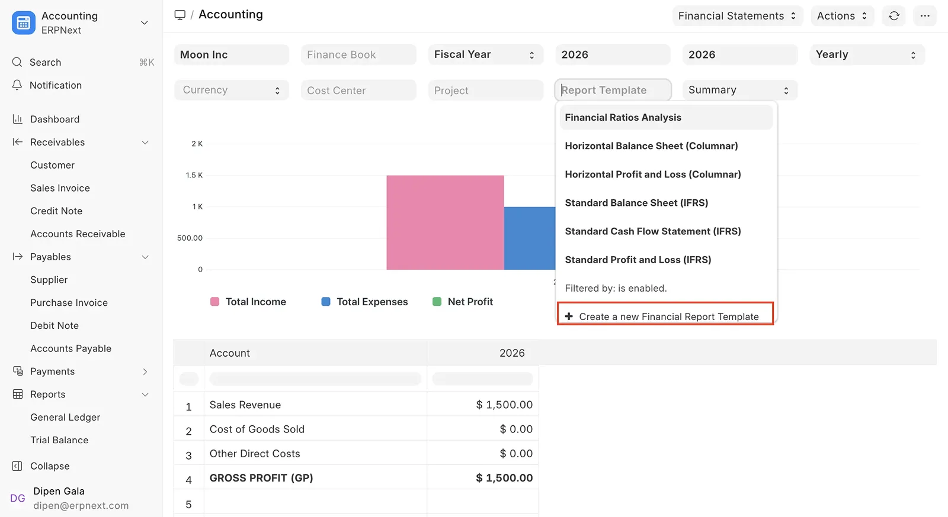Click the Payments icon in sidebar
This screenshot has height=517, width=948.
coord(18,371)
